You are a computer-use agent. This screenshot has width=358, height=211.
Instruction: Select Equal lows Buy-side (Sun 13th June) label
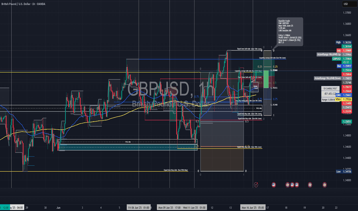pos(249,114)
